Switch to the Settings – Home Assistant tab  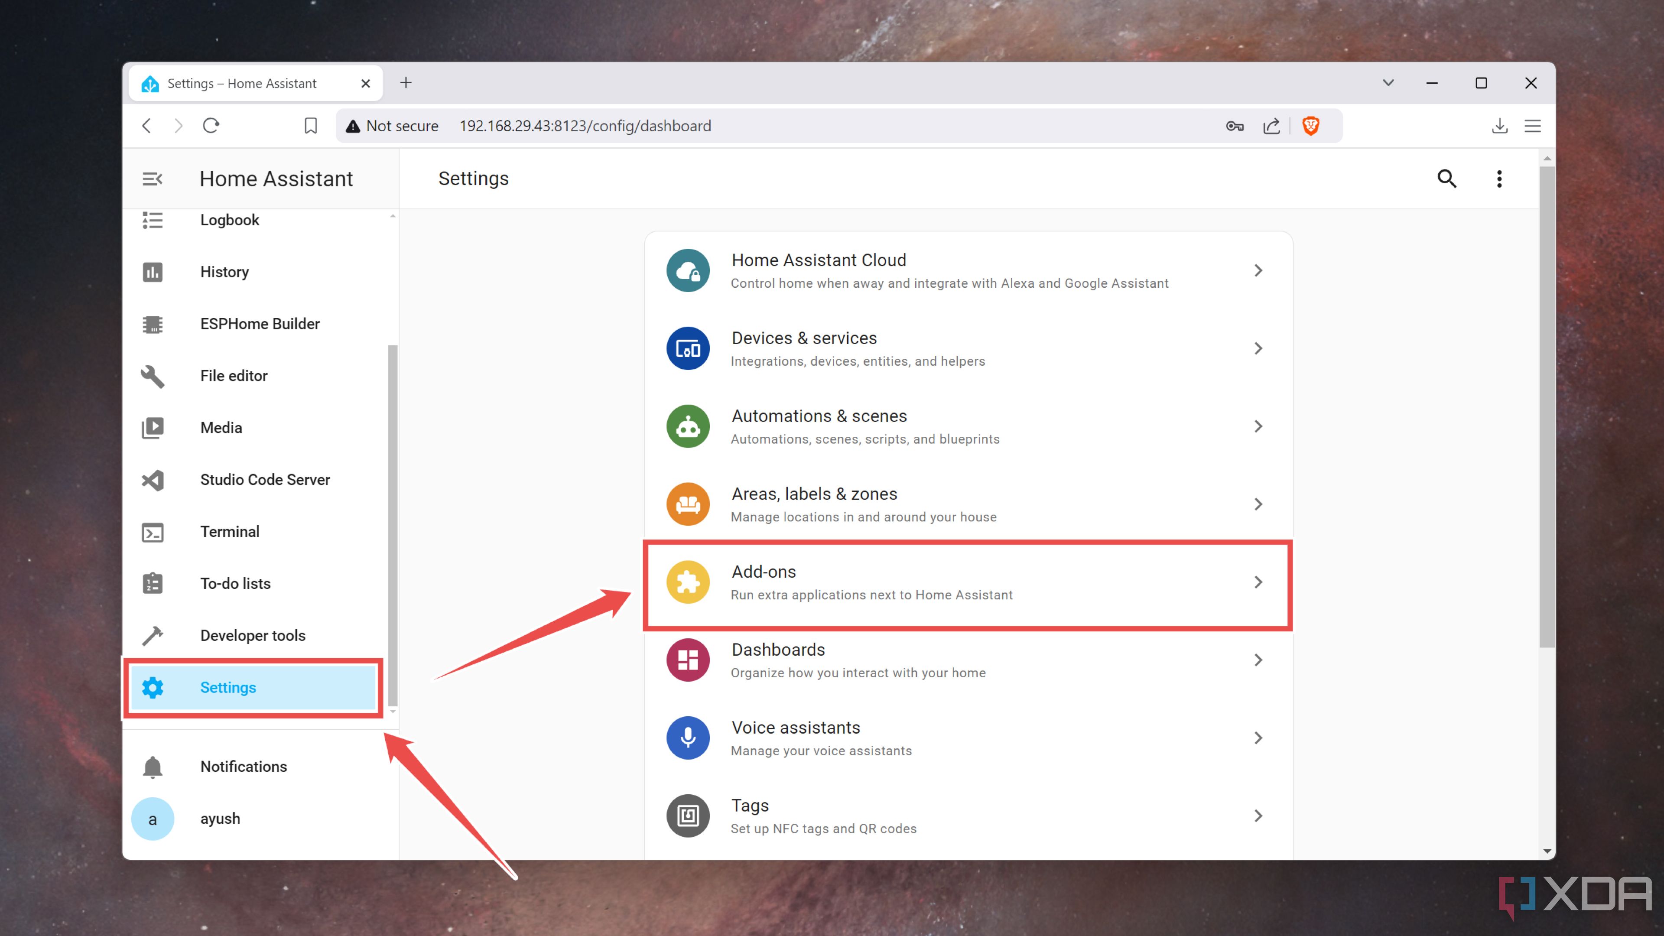coord(256,83)
